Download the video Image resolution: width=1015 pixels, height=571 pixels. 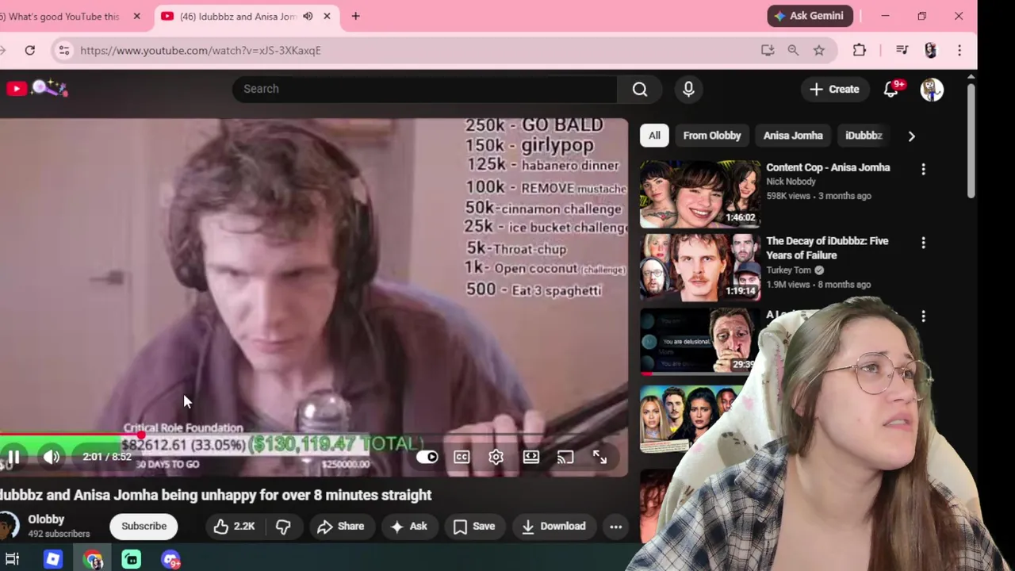tap(553, 526)
